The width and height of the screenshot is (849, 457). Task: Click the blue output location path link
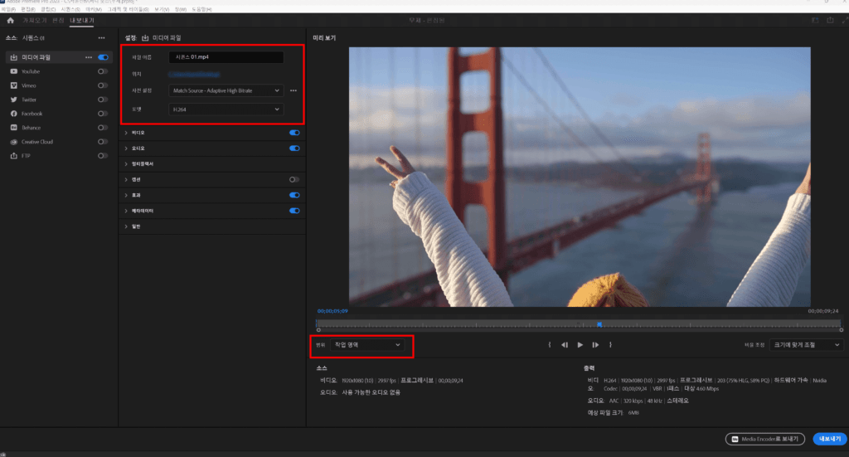[194, 74]
